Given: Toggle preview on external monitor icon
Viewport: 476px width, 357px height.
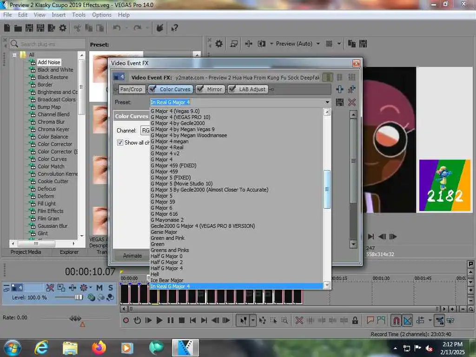Looking at the screenshot, I should tap(234, 44).
